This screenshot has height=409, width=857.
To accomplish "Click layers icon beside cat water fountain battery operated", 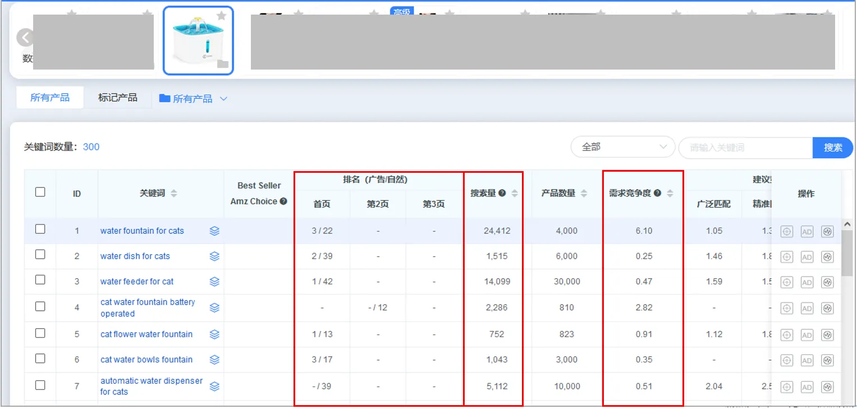I will coord(214,307).
